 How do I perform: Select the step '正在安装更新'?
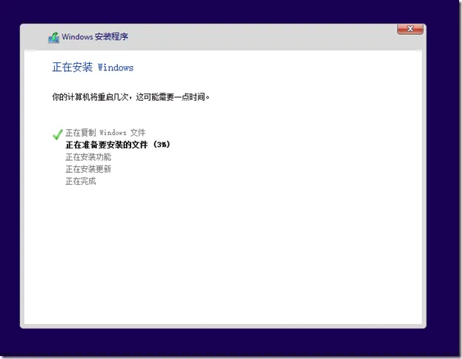coord(88,169)
